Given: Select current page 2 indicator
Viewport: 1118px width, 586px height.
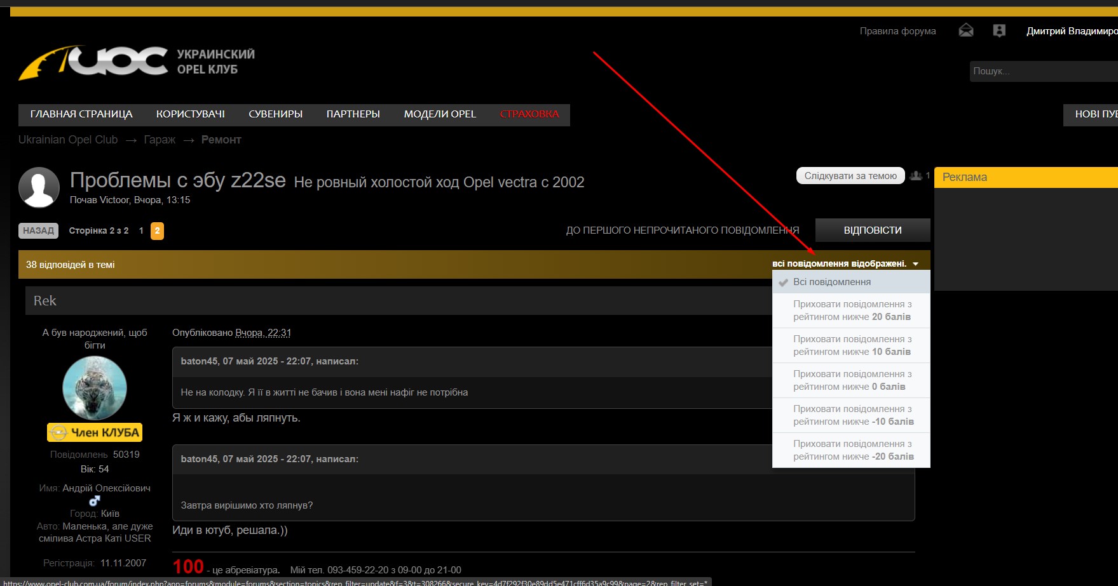Looking at the screenshot, I should tap(157, 231).
